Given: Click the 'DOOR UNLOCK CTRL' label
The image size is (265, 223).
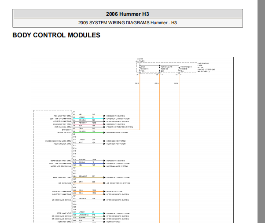Looking at the screenshot, I should [63, 144].
